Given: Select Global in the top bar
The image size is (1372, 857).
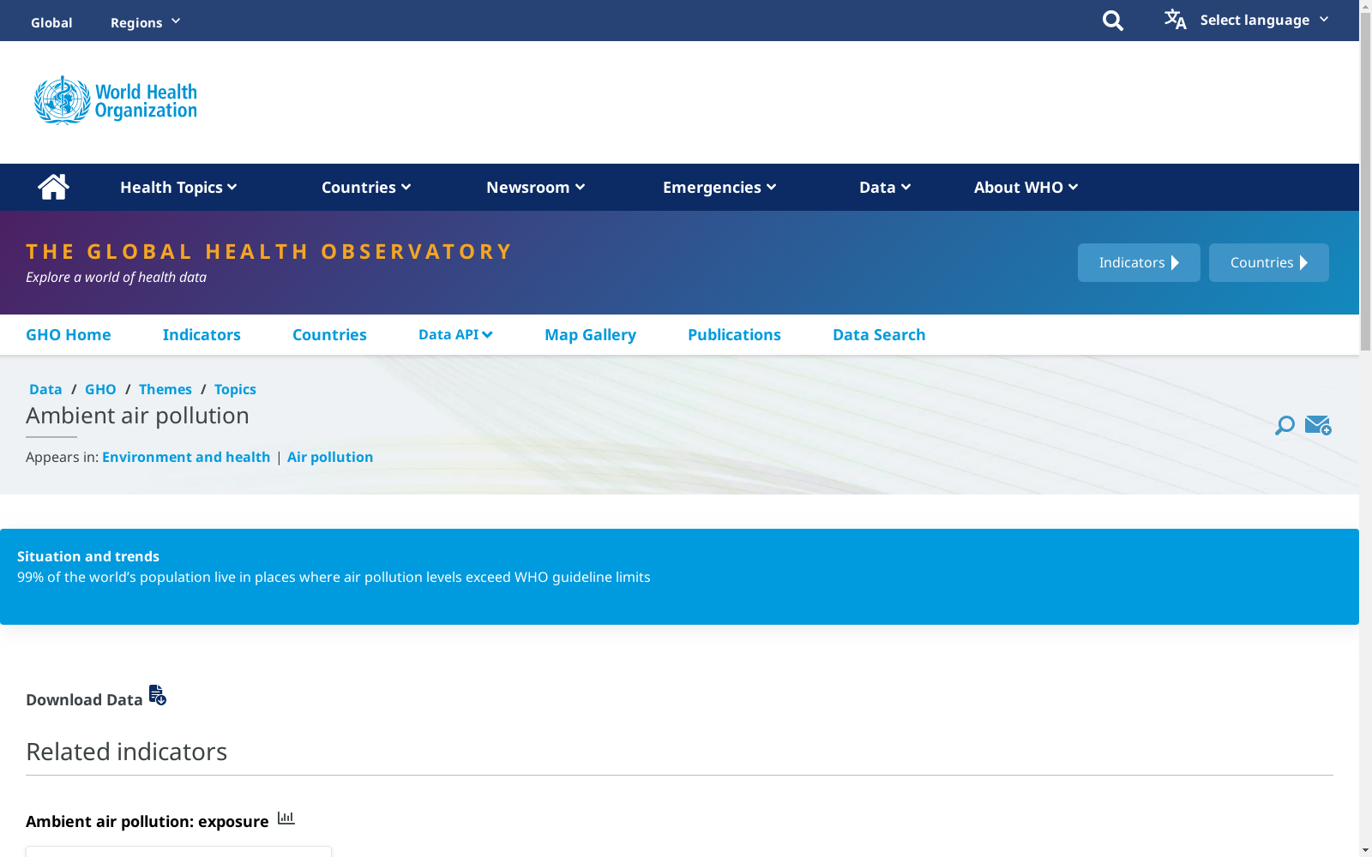Looking at the screenshot, I should point(51,22).
